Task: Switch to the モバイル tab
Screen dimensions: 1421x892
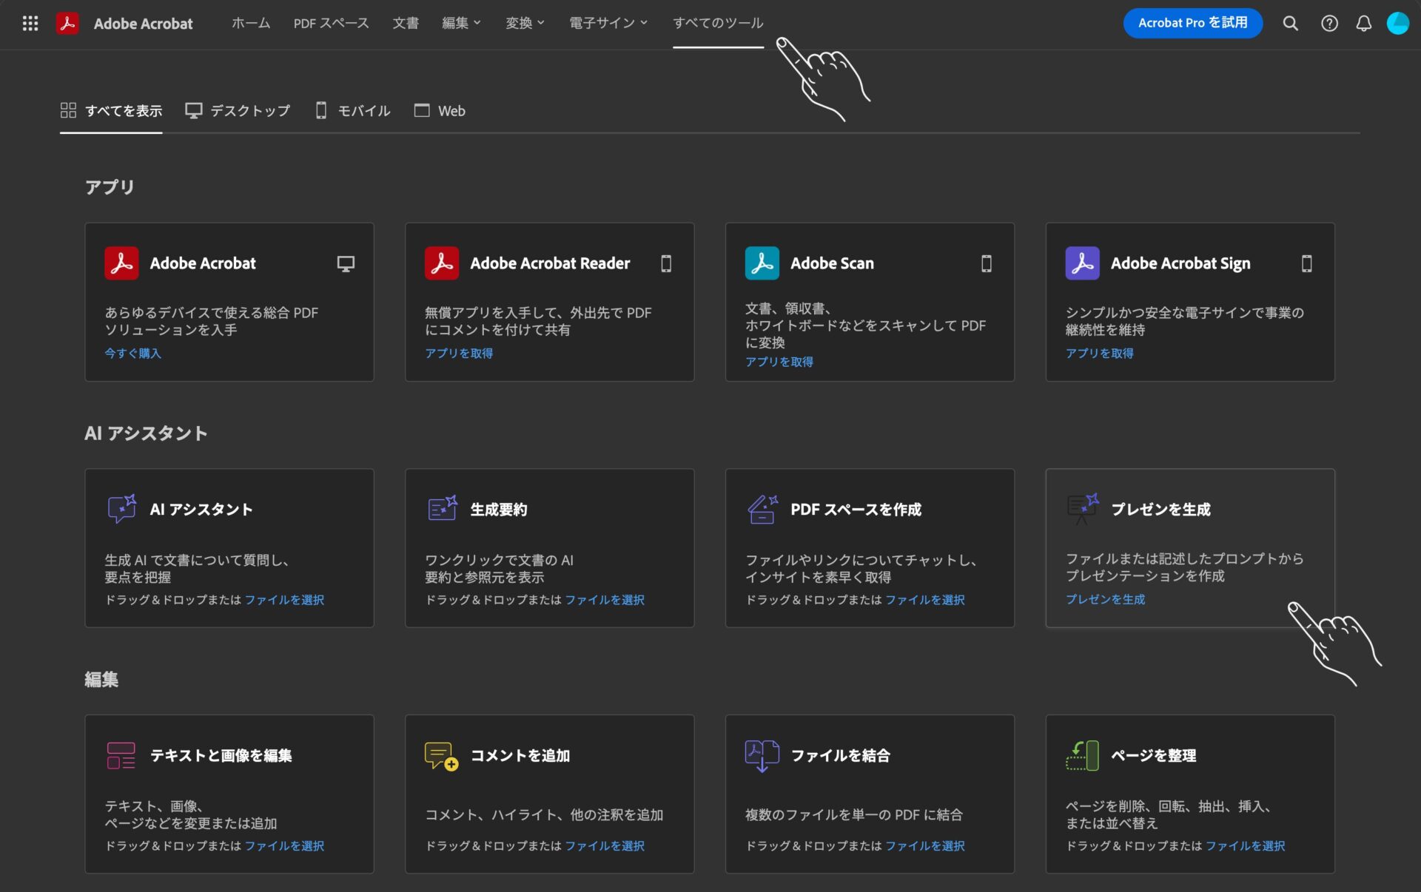Action: 352,111
